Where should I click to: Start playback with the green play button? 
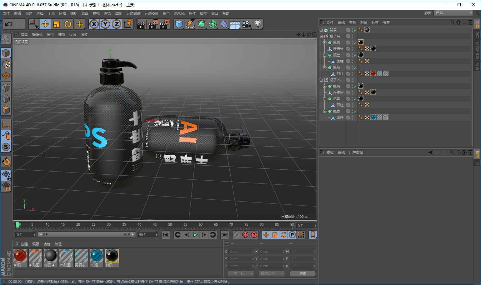[195, 235]
